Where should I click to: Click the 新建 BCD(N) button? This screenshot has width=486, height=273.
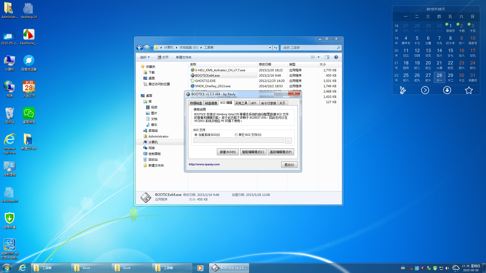point(228,152)
